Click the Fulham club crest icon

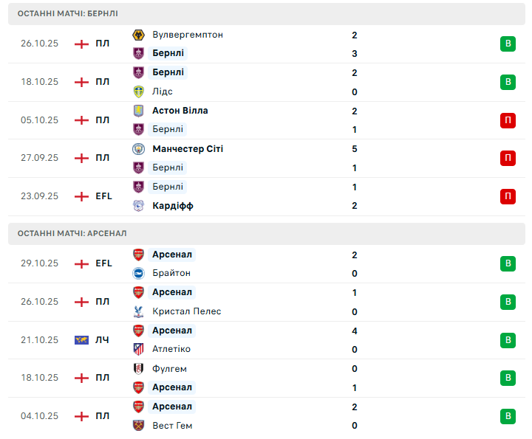[x=137, y=368]
